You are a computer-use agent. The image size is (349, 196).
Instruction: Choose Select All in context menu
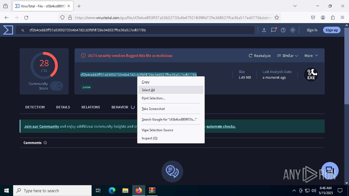point(171,90)
